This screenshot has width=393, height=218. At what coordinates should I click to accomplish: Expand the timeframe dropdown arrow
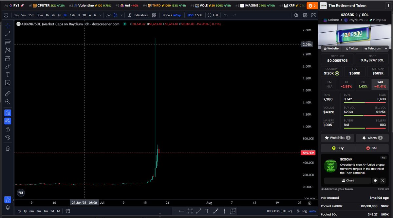point(100,15)
